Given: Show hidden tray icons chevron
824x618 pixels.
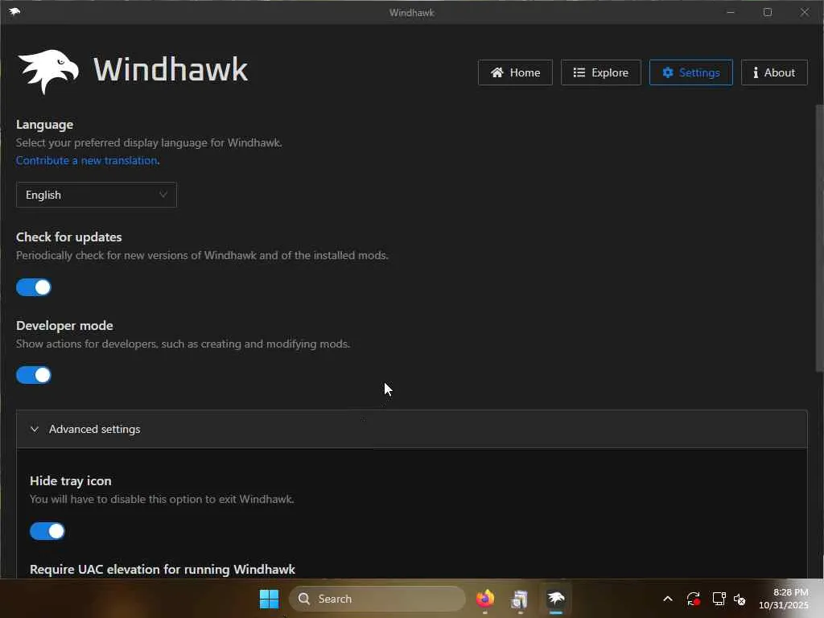Looking at the screenshot, I should (668, 599).
